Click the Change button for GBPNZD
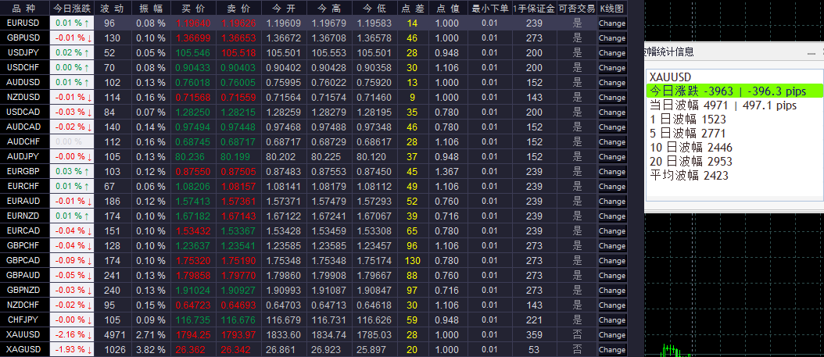Screen dimensions: 824x357 click(611, 291)
